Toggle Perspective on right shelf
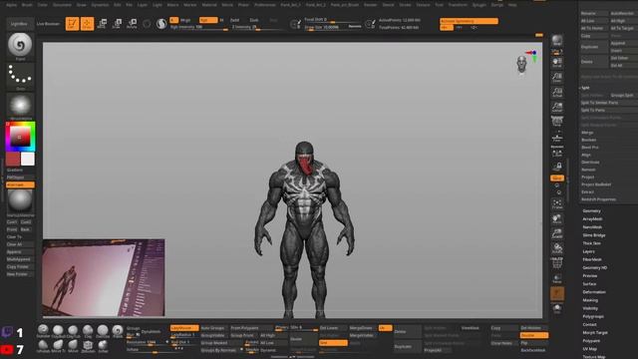 (557, 122)
